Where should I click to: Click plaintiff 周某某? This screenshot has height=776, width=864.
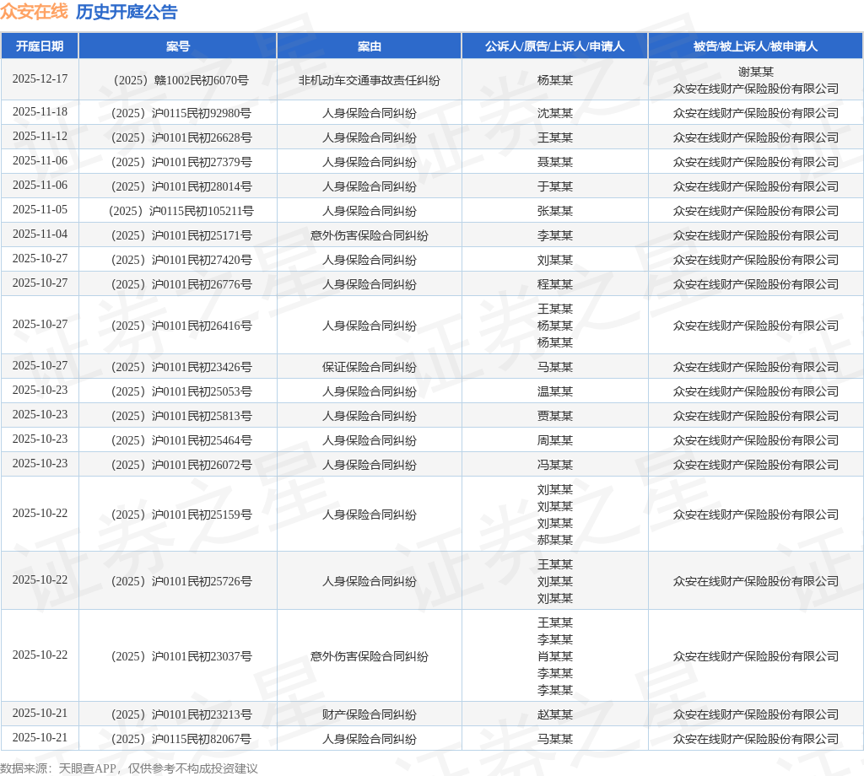(555, 440)
